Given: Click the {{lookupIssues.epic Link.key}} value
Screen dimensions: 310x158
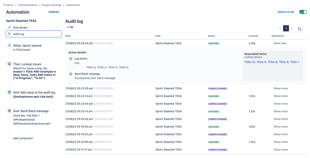Looking at the screenshot, I should pos(33,97).
